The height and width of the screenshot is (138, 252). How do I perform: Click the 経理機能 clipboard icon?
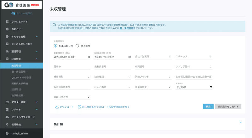(x=7, y=59)
